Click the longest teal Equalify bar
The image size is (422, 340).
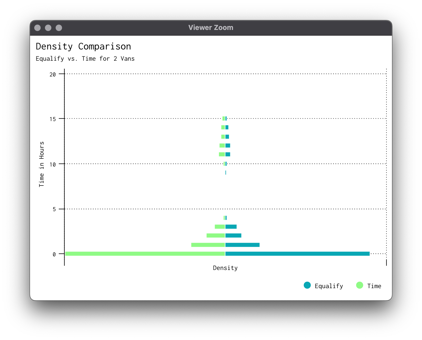297,254
